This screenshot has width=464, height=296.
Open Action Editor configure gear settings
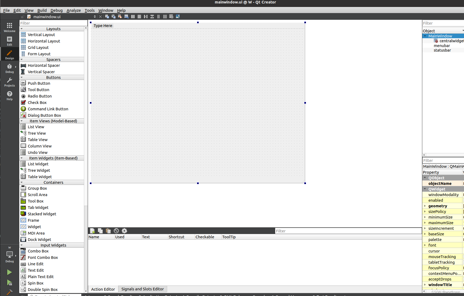pyautogui.click(x=124, y=231)
